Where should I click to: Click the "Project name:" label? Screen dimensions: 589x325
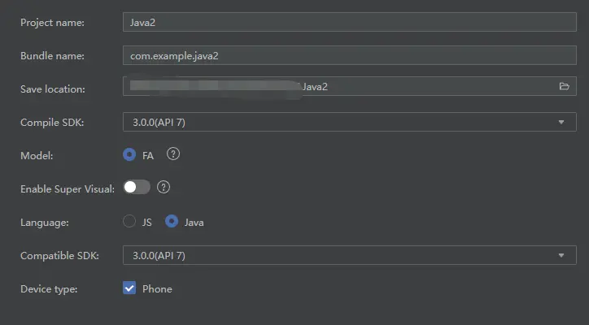coord(52,23)
